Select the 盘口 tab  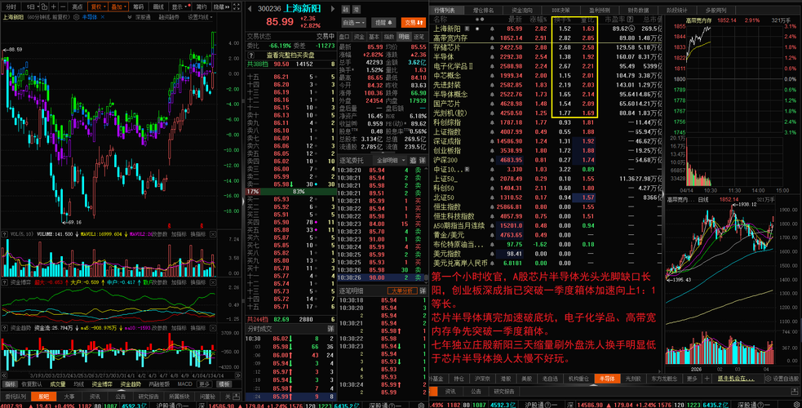[344, 37]
